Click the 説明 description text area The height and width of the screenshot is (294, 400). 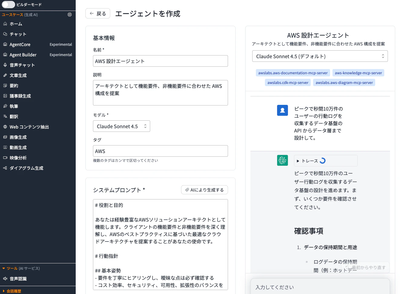[x=160, y=93]
